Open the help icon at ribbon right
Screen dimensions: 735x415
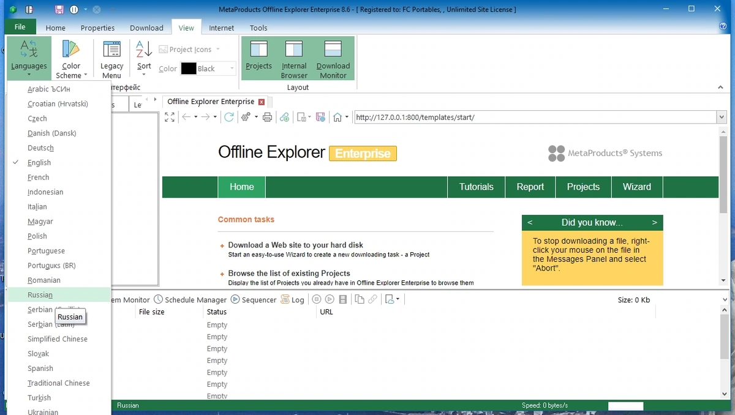[x=723, y=27]
